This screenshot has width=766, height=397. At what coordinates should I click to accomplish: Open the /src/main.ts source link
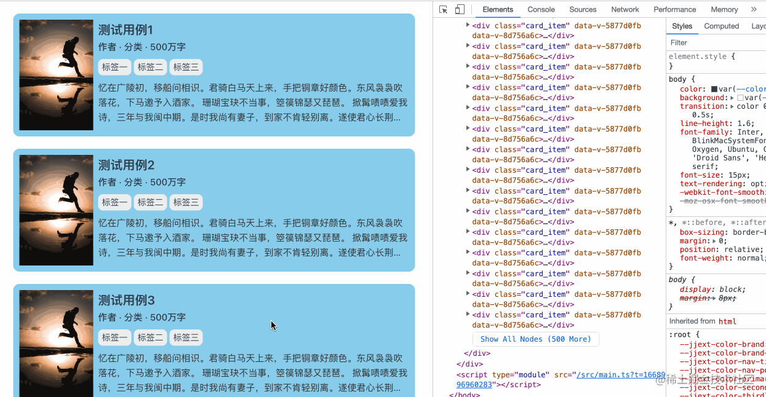point(620,374)
